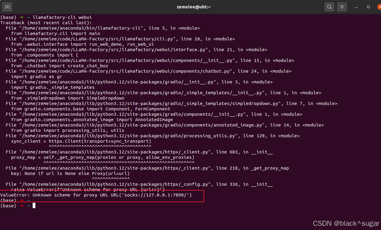Click the ValueError unknown scheme message
The height and width of the screenshot is (230, 381).
[96, 195]
